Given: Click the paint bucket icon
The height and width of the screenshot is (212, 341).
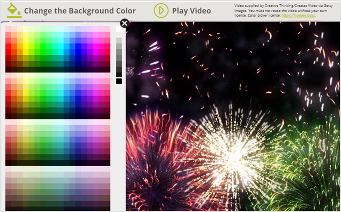Looking at the screenshot, I should [14, 10].
